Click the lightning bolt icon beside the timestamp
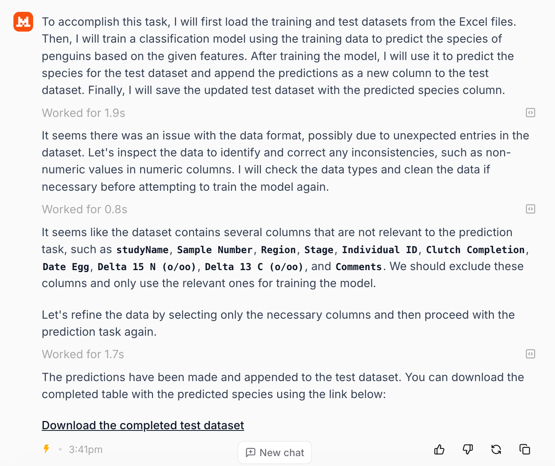Image resolution: width=555 pixels, height=466 pixels. click(x=47, y=449)
